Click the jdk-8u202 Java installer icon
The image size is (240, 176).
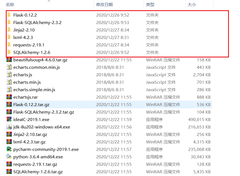coord(9,127)
